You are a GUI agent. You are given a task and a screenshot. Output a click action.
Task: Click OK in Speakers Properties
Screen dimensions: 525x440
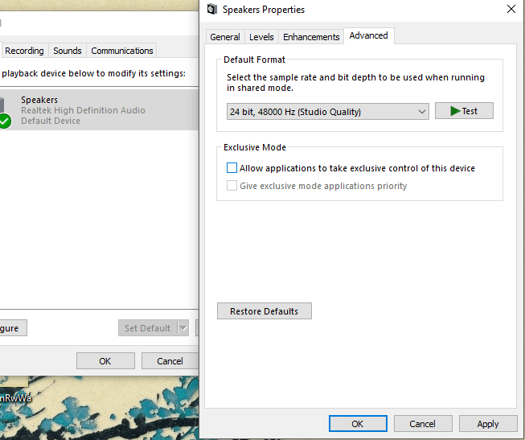click(x=358, y=424)
